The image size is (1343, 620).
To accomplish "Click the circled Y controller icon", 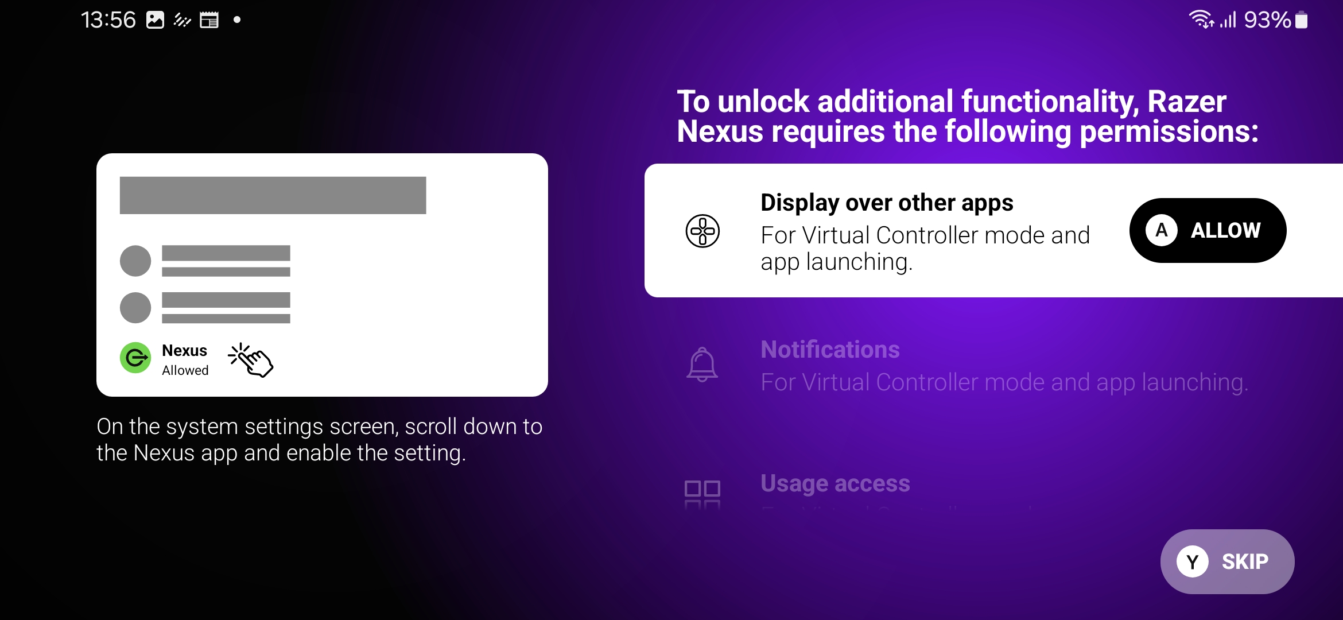I will tap(1193, 561).
